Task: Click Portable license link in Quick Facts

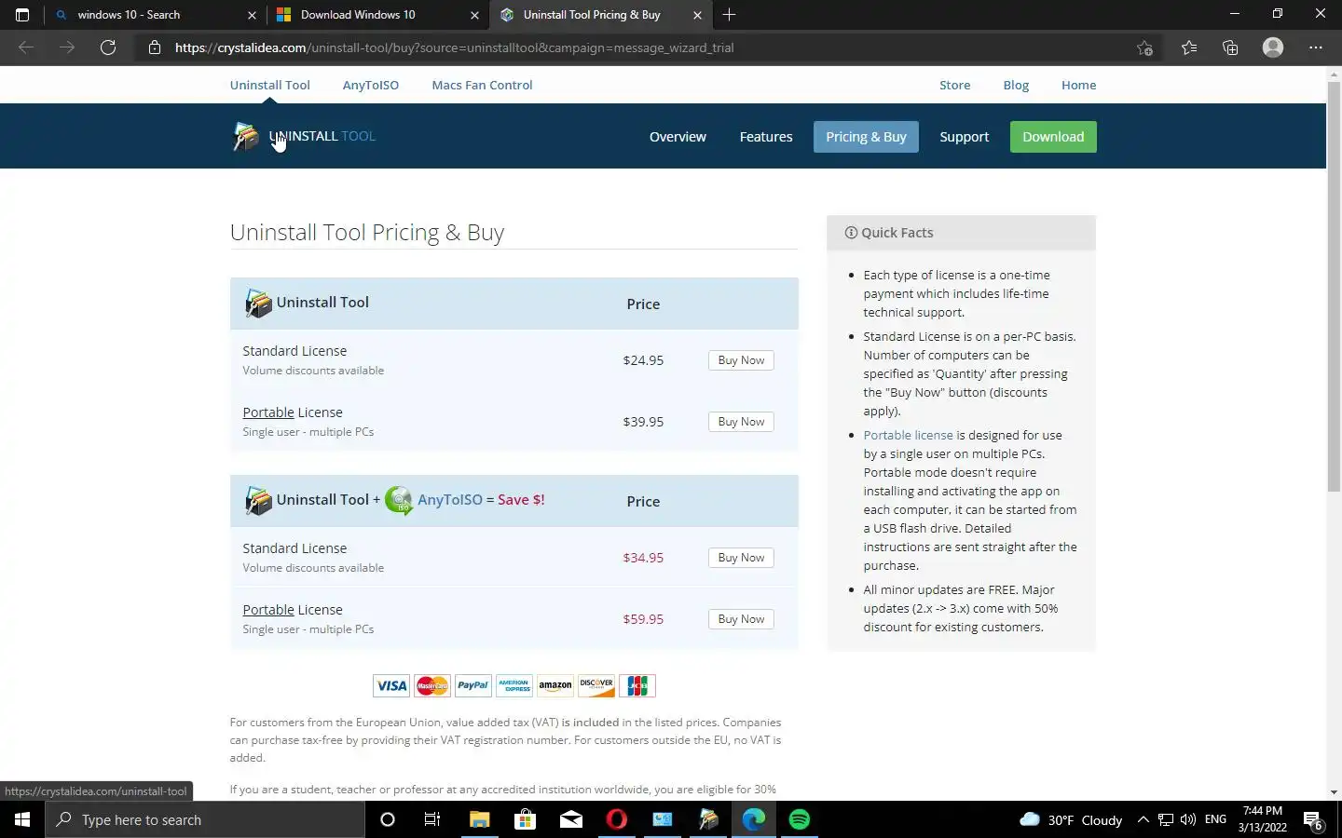Action: point(908,435)
